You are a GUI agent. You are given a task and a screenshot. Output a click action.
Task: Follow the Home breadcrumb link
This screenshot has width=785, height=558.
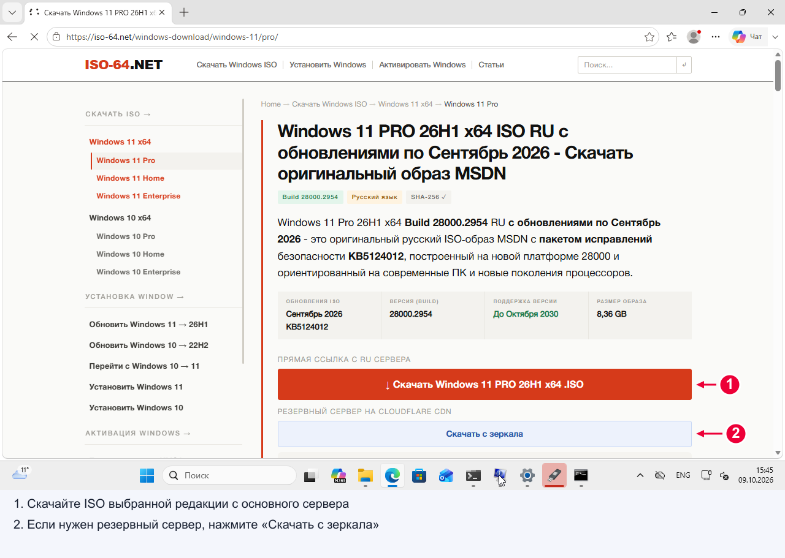[x=270, y=104]
